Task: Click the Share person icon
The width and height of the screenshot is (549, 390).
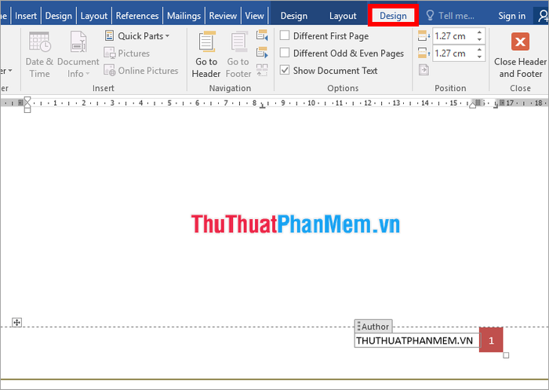Action: click(x=543, y=16)
